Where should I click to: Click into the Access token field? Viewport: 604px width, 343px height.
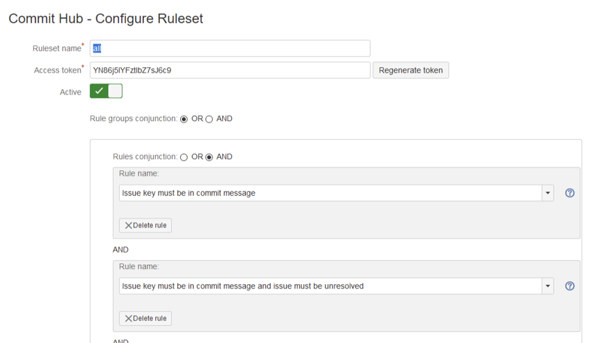[x=230, y=70]
